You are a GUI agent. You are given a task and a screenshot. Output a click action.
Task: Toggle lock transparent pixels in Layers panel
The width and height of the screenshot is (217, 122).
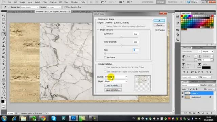[188, 89]
